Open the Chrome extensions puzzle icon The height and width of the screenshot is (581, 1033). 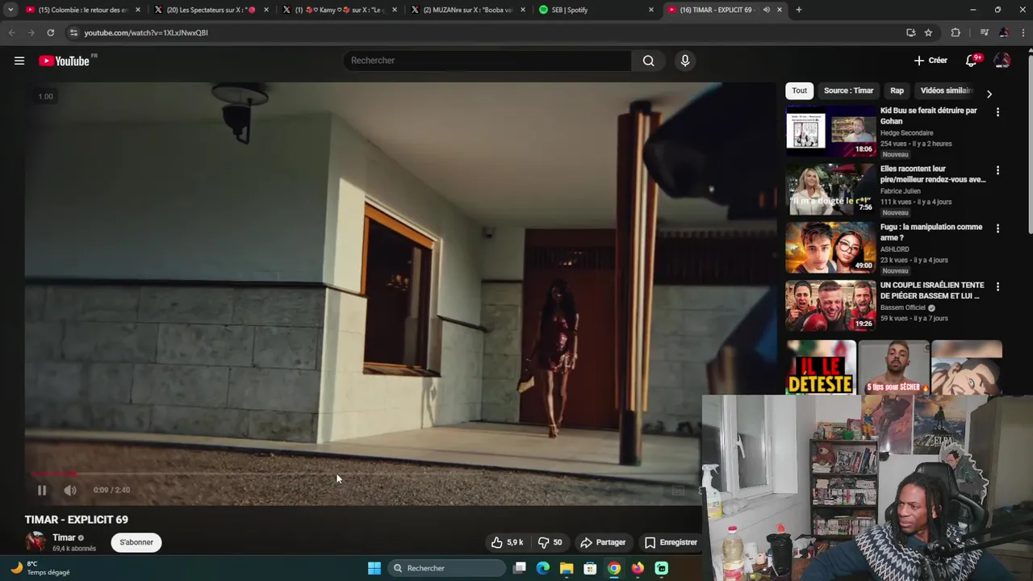tap(956, 32)
